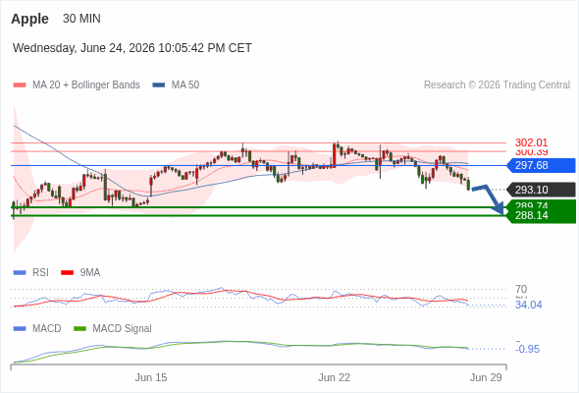This screenshot has height=393, width=579.
Task: Click the MACD legend label
Action: pyautogui.click(x=46, y=329)
